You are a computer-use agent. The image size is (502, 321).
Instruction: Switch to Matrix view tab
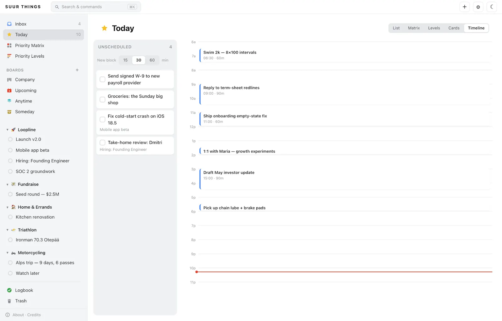pyautogui.click(x=414, y=28)
